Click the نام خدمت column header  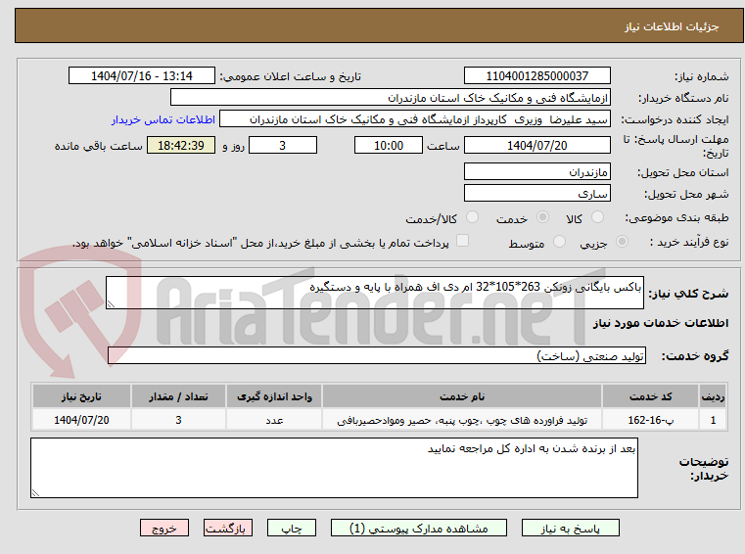coord(462,396)
